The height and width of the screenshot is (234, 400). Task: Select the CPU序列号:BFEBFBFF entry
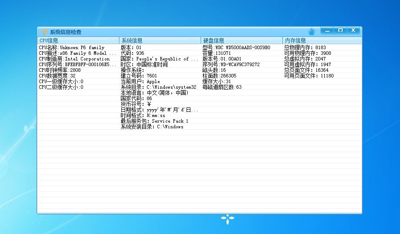tap(77, 64)
